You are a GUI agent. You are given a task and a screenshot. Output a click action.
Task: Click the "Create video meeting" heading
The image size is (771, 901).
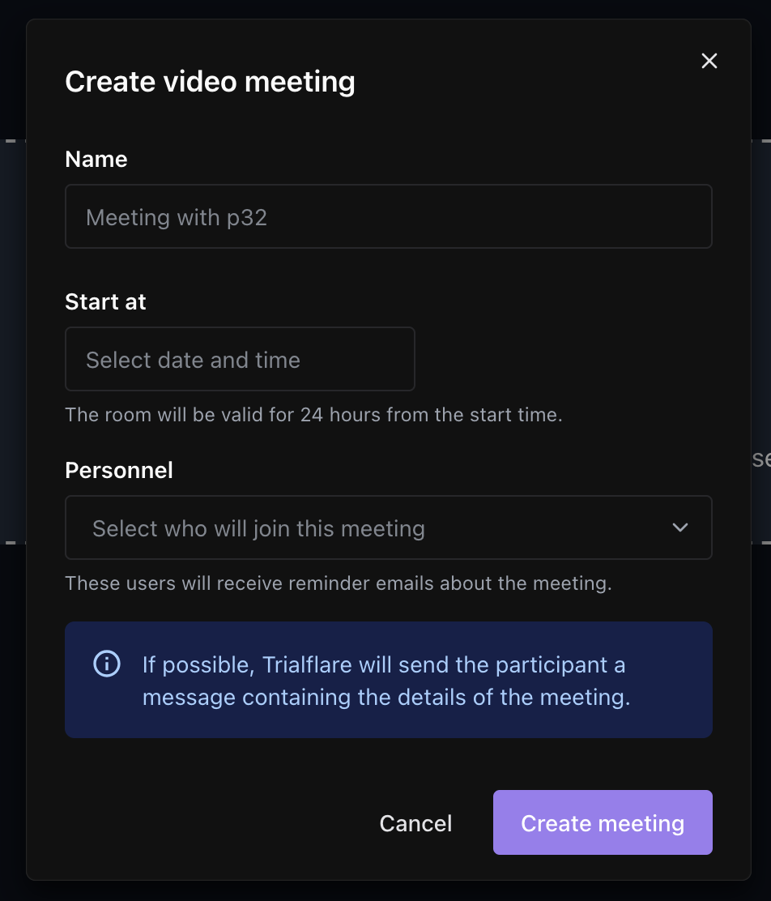[210, 82]
